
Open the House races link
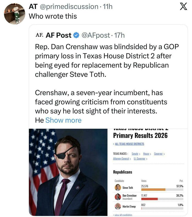click(147, 154)
